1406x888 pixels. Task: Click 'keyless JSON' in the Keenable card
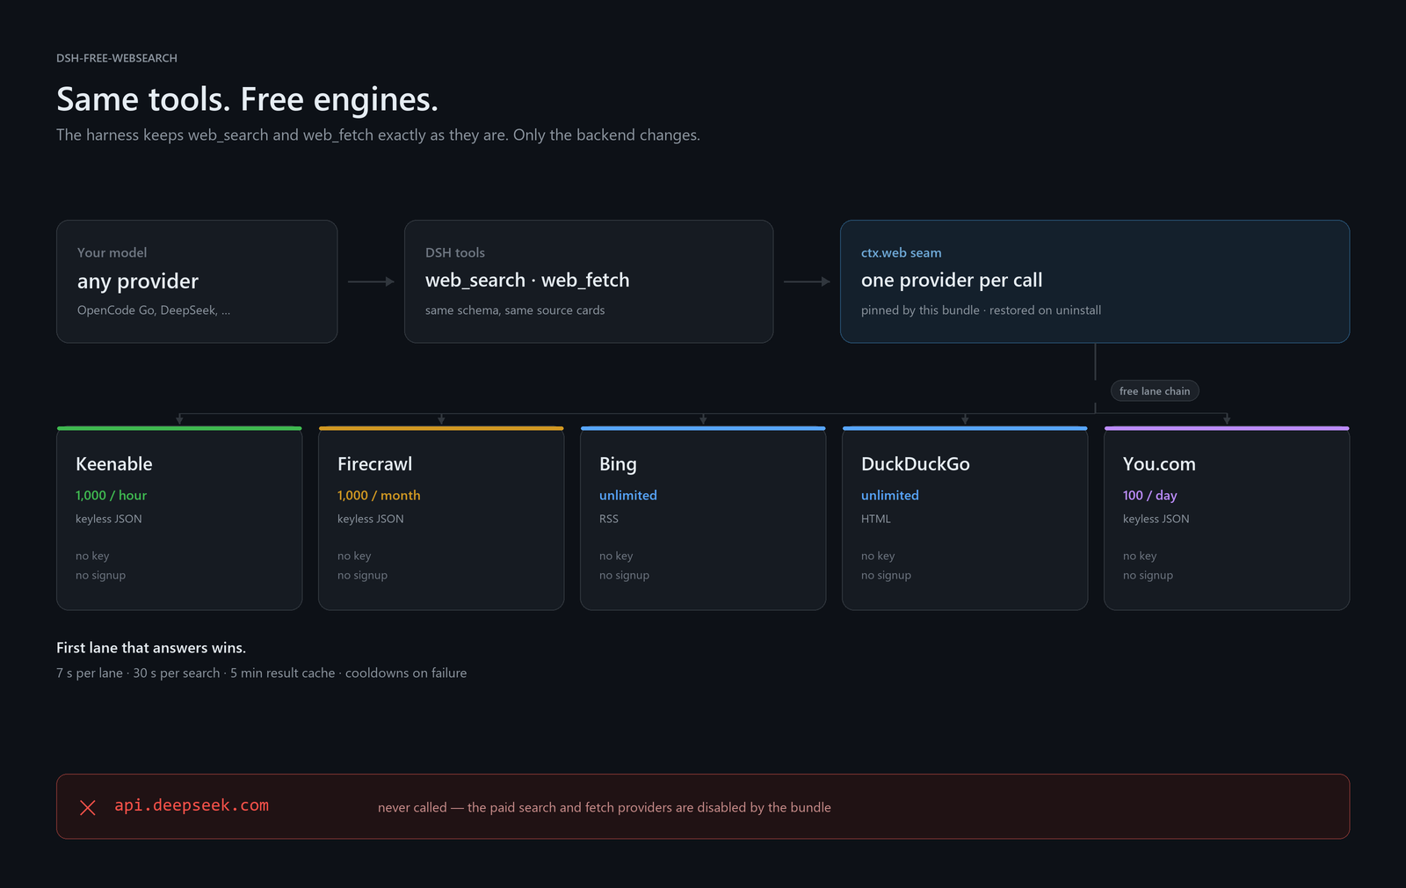(x=109, y=520)
